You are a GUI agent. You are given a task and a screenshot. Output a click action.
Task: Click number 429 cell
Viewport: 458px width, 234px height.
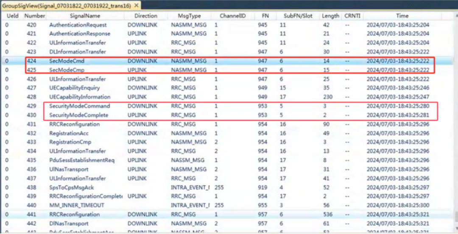(x=31, y=106)
